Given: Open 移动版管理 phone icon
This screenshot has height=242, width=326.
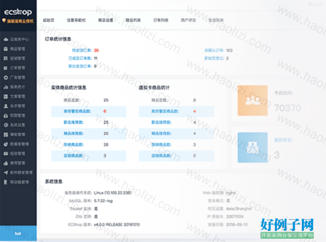Looking at the screenshot, I should tap(6, 182).
